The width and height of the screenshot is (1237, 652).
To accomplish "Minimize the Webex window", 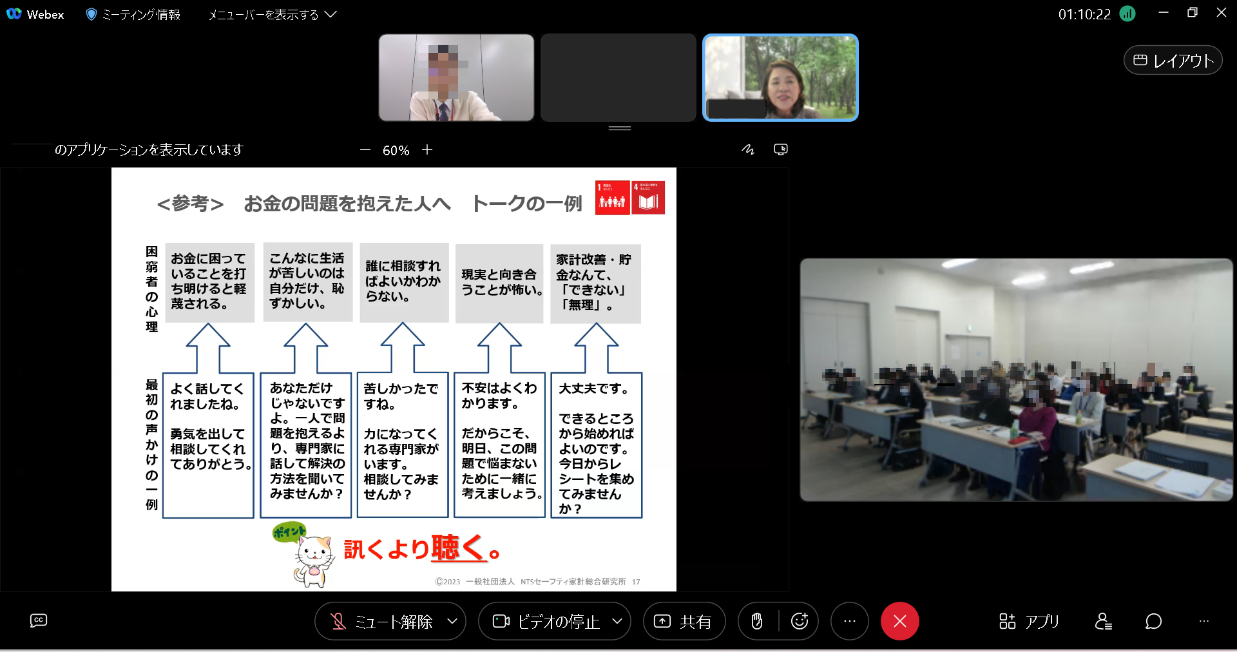I will tap(1164, 13).
